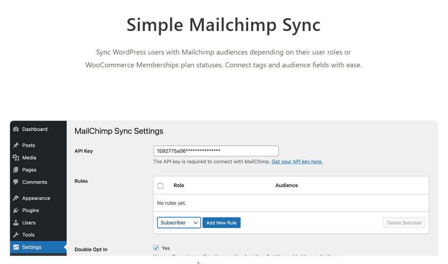The width and height of the screenshot is (448, 264).
Task: Open Plugins using its plug icon
Action: (16, 211)
